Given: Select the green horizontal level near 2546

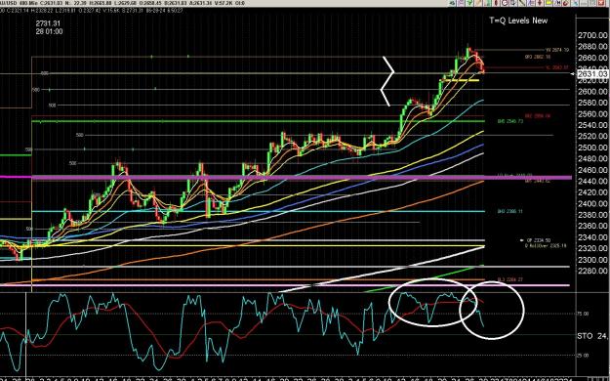Looking at the screenshot, I should pyautogui.click(x=258, y=121).
